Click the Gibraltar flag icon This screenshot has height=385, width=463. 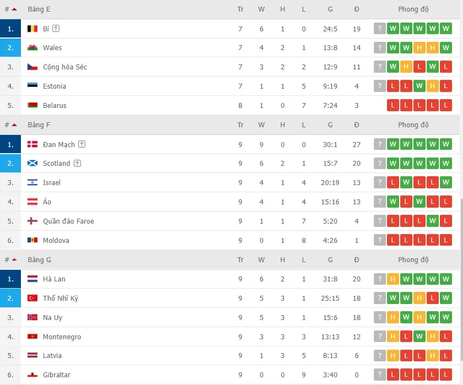(x=32, y=375)
